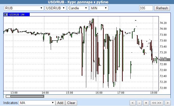Click the 72.60 price axis label
Screen dimensions: 174x106
(x=163, y=70)
